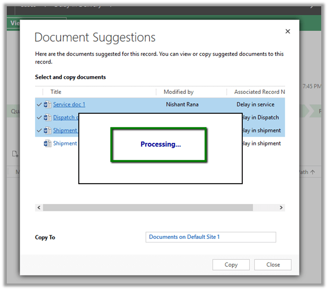Screen dimensions: 328x290
Task: Close the Document Suggestions dialog with X
Action: point(287,32)
